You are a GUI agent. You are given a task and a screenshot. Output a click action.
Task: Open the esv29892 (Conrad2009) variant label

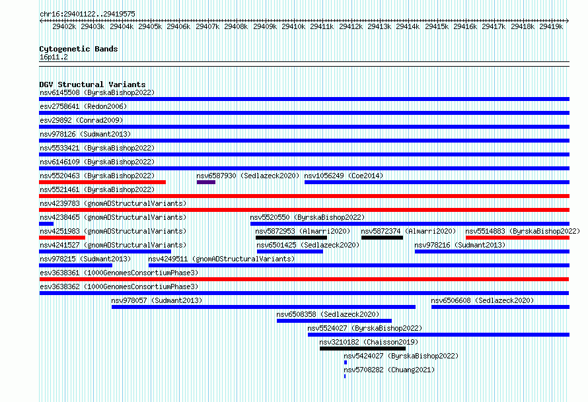(x=81, y=120)
